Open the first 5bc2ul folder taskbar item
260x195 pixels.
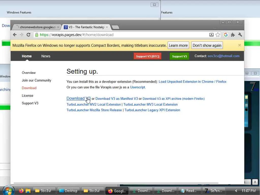[x=44, y=191]
